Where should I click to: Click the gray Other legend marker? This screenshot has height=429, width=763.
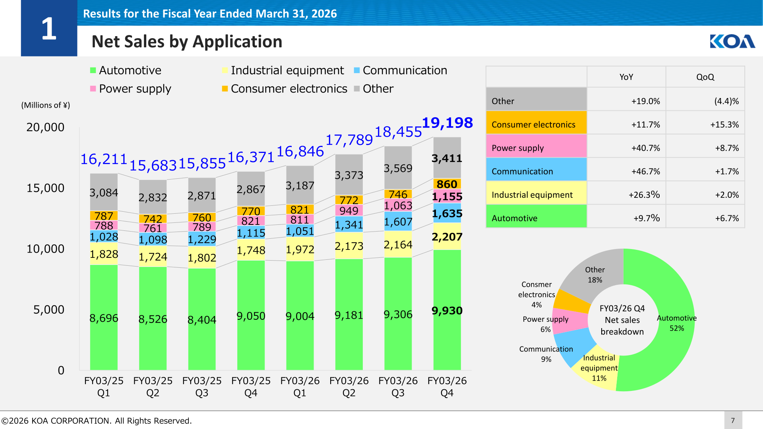coord(357,89)
